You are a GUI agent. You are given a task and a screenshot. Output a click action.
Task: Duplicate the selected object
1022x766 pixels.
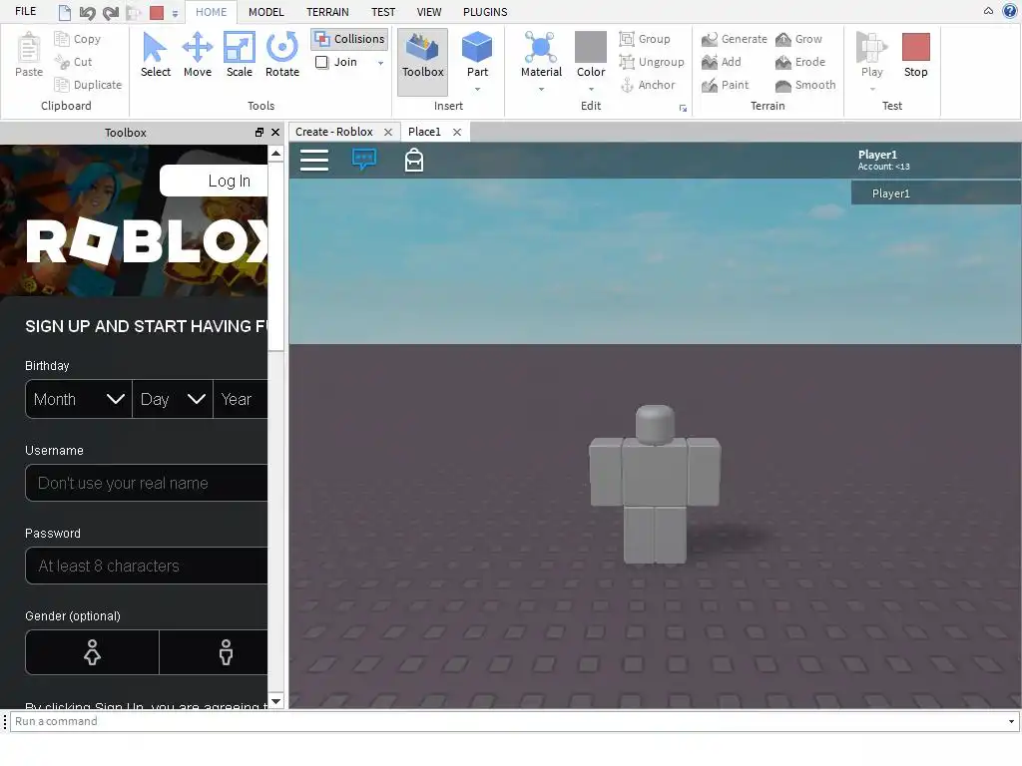(89, 85)
